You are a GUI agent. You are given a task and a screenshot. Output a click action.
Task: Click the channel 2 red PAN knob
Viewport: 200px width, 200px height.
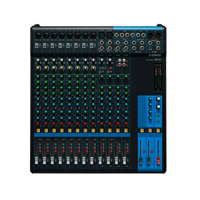point(46,123)
